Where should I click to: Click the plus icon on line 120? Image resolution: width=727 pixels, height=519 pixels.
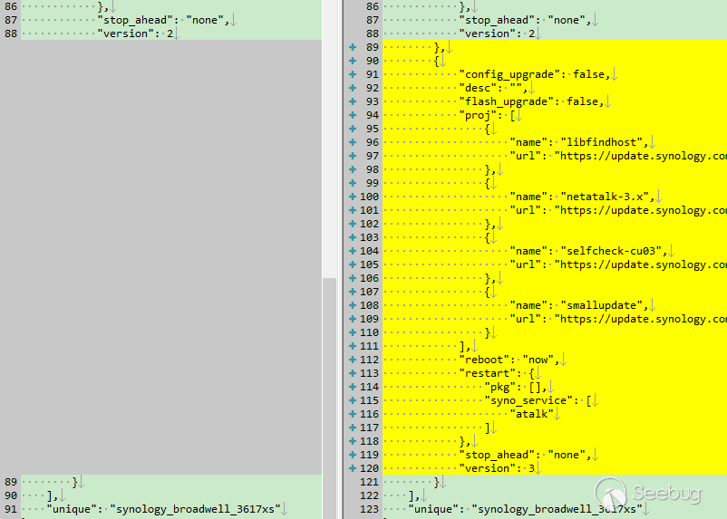352,468
